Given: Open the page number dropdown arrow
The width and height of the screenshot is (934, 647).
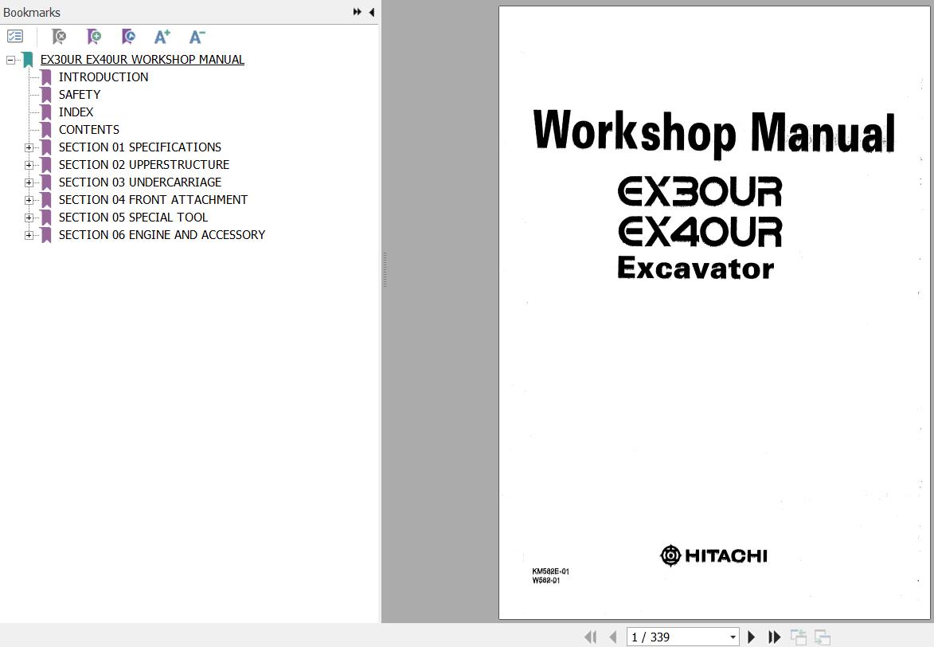Looking at the screenshot, I should pos(733,637).
